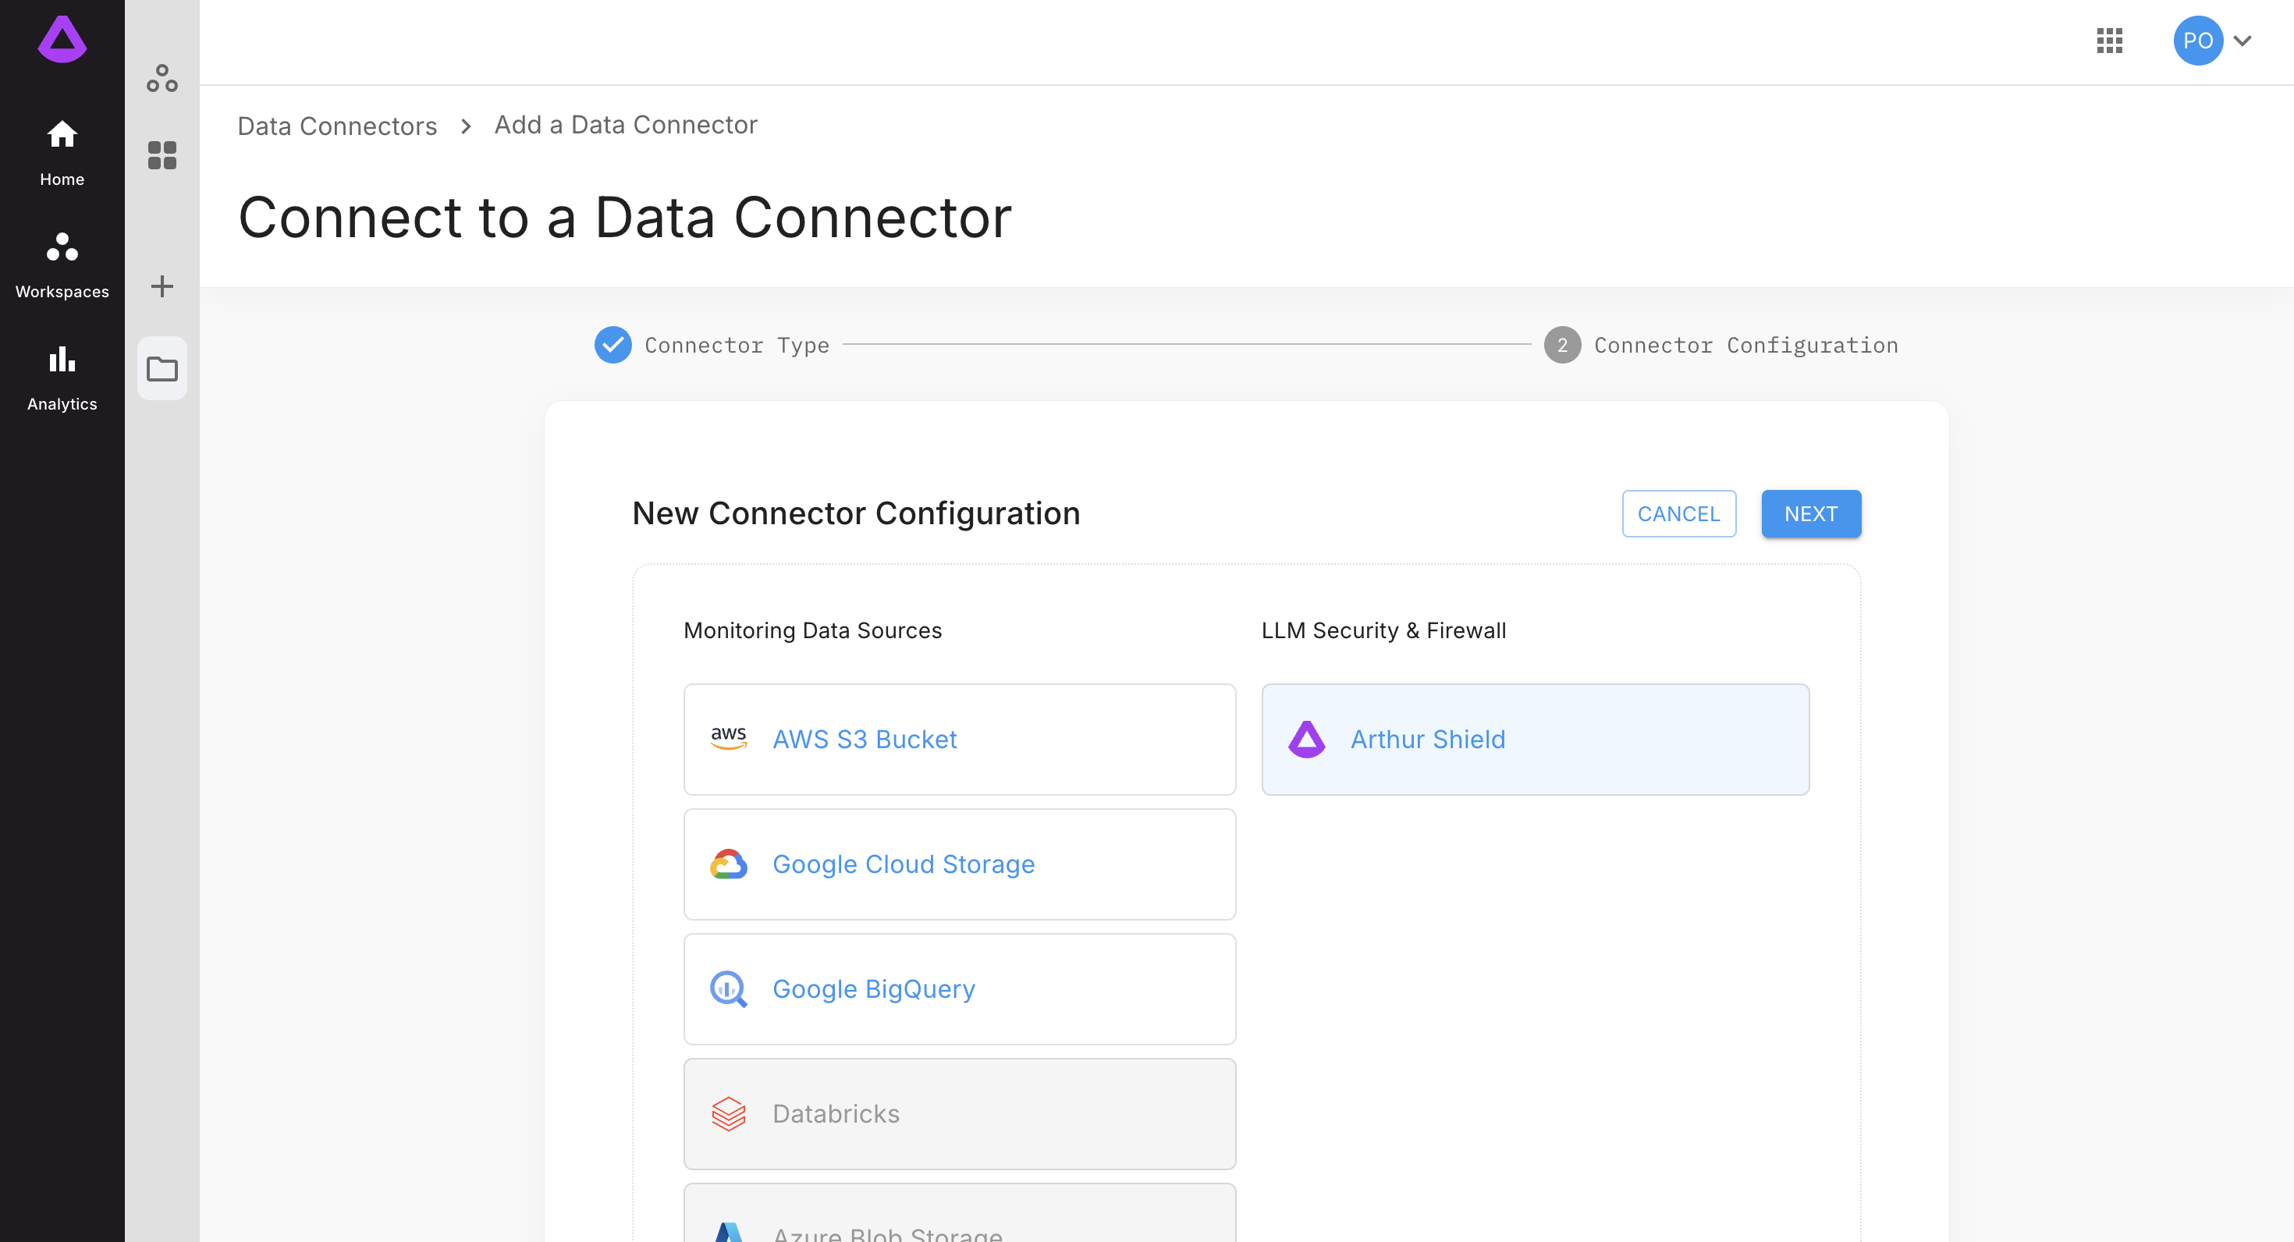Click the Connect to a Data Connector title

click(624, 217)
